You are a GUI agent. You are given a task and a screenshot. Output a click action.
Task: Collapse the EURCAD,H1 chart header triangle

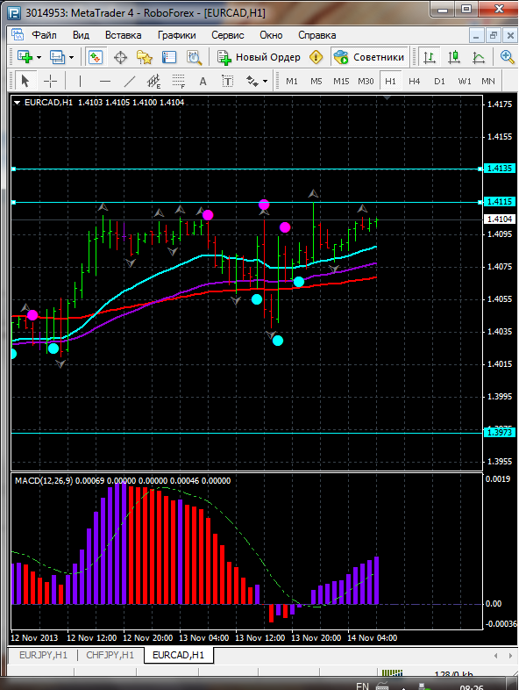[18, 103]
